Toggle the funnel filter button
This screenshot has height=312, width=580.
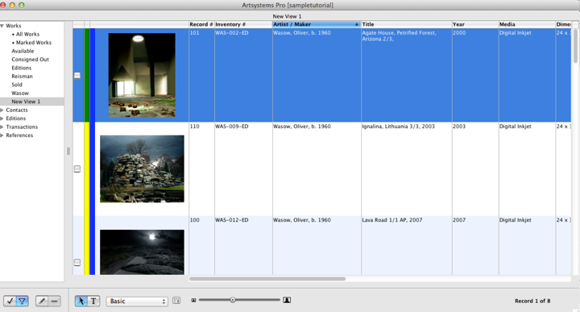point(23,301)
